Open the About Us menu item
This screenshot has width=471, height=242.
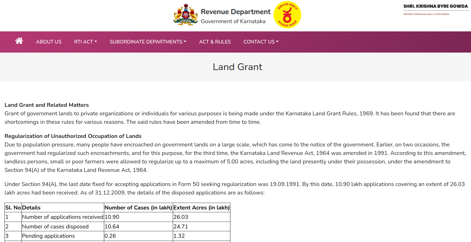click(49, 42)
